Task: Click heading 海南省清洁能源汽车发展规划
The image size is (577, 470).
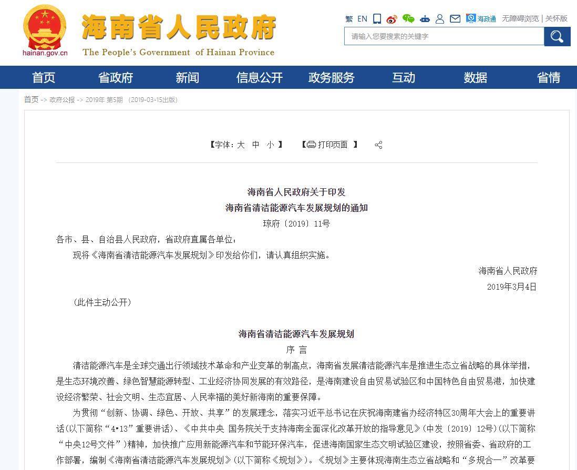Action: pos(296,334)
